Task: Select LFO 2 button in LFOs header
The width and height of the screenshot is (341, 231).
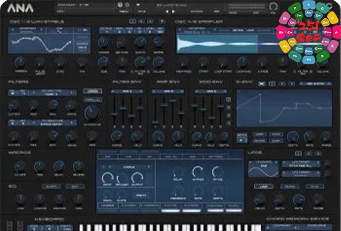Action: coord(308,153)
